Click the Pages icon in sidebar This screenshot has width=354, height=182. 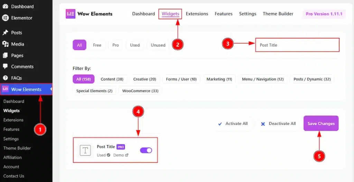click(x=5, y=55)
